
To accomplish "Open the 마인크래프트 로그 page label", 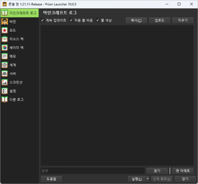I will click(x=23, y=13).
